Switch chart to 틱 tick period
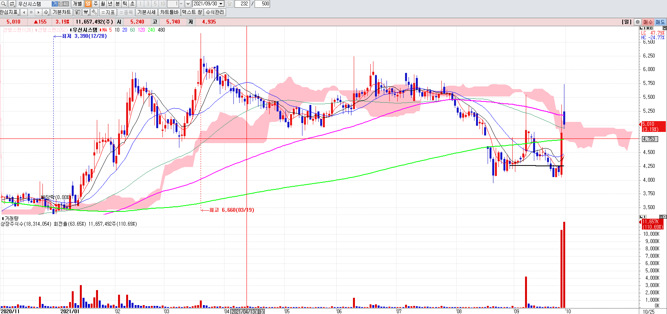The height and width of the screenshot is (314, 667). pyautogui.click(x=125, y=4)
